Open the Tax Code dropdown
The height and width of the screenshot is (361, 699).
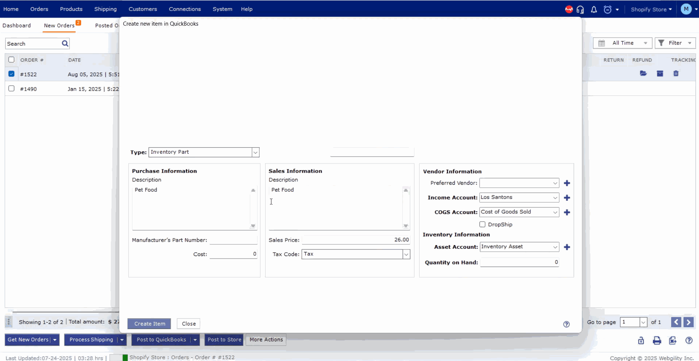coord(406,254)
